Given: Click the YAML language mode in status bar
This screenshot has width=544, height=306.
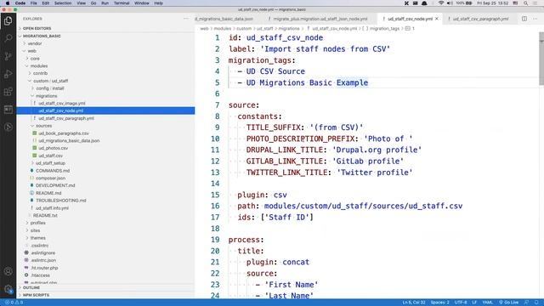Looking at the screenshot, I should pos(487,303).
